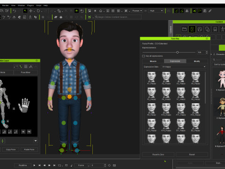Toggle the lock icon beside the puppet foot
Viewport: 225px width, 169px height.
(8, 121)
